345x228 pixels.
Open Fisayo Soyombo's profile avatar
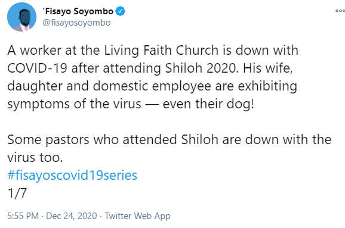coord(21,17)
